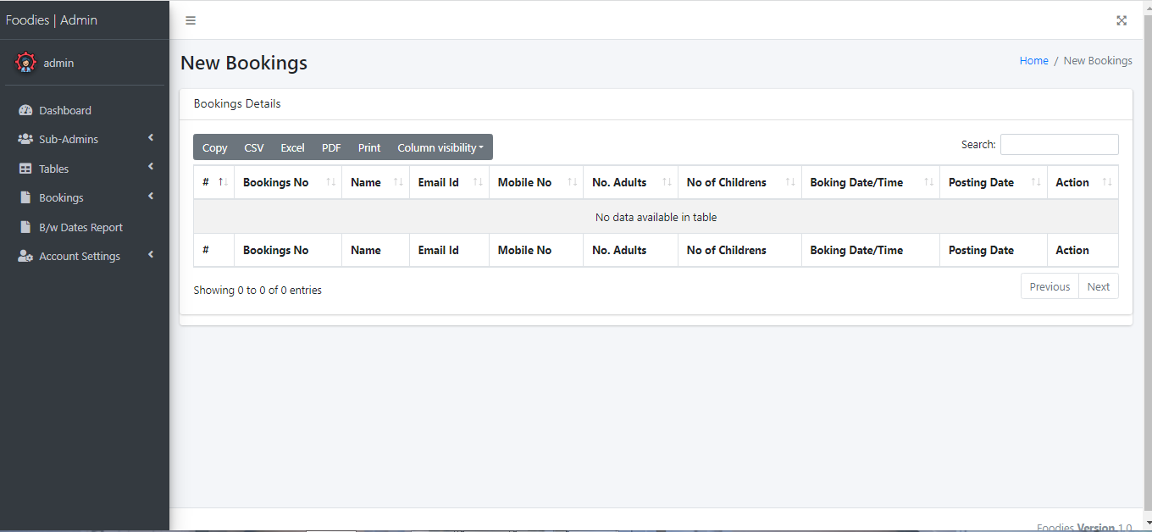1152x532 pixels.
Task: Click the hamburger menu icon to collapse sidebar
Action: tap(191, 20)
